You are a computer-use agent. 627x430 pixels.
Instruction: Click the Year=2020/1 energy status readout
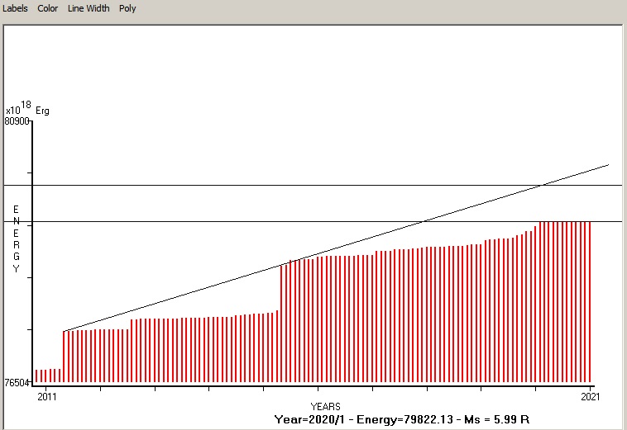[401, 419]
